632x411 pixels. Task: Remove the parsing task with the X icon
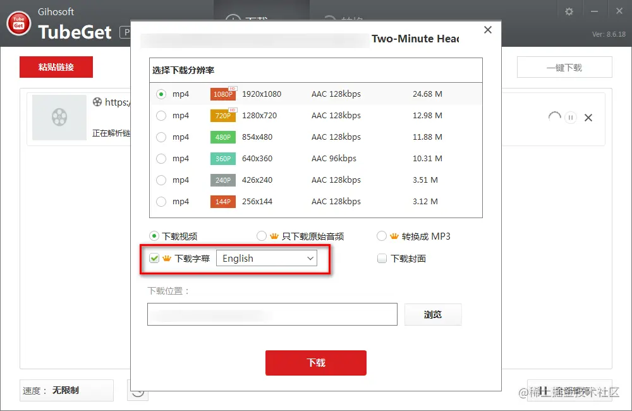pos(588,118)
